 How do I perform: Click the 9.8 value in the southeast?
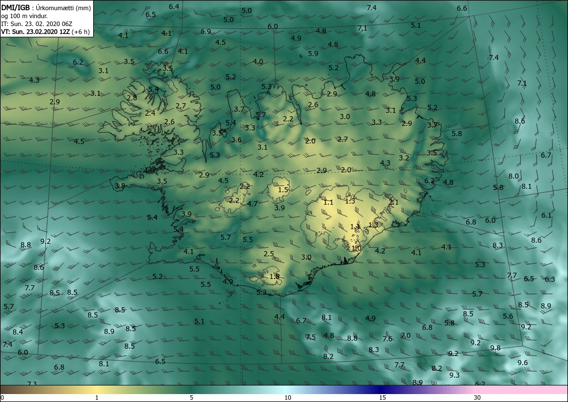(495, 348)
